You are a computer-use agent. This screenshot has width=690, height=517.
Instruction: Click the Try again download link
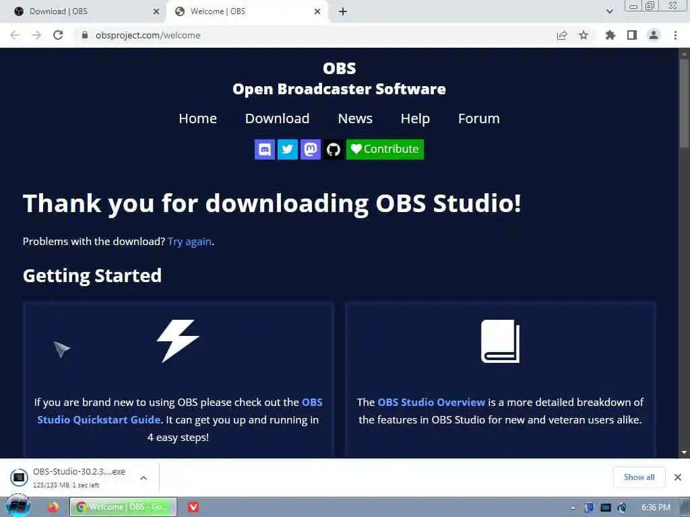pyautogui.click(x=189, y=242)
